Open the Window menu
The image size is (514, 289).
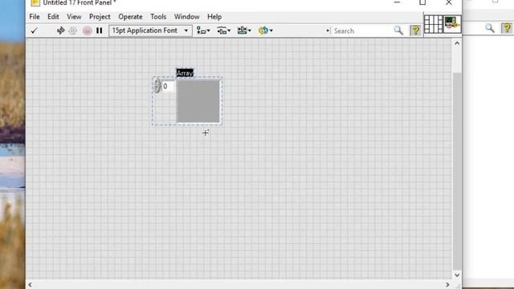[x=187, y=17]
